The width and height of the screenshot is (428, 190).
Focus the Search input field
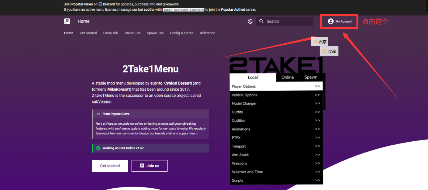(x=285, y=21)
